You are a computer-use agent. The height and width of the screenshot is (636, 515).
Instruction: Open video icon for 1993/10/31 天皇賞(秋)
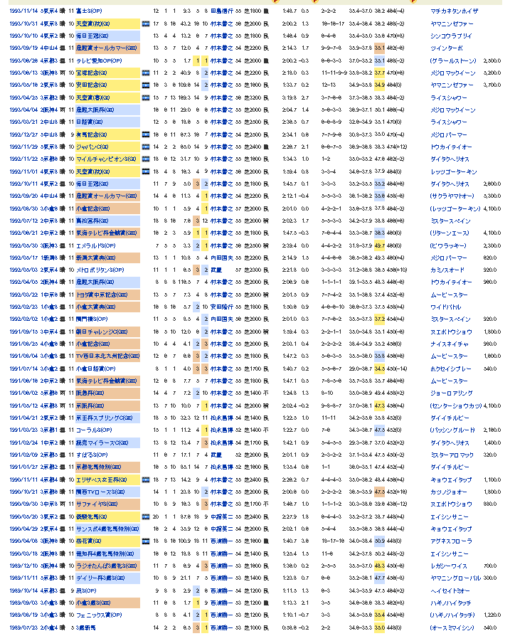pos(145,23)
